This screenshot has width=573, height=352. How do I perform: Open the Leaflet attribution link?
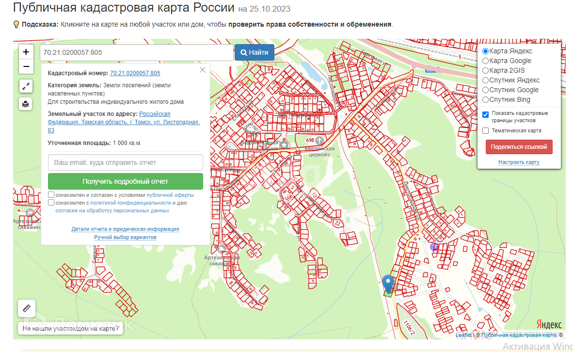point(463,335)
